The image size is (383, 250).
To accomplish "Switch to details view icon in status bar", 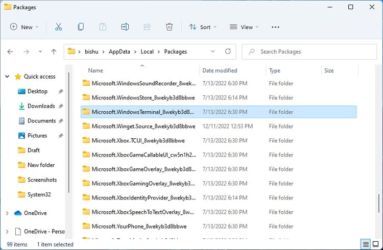I will [366, 244].
